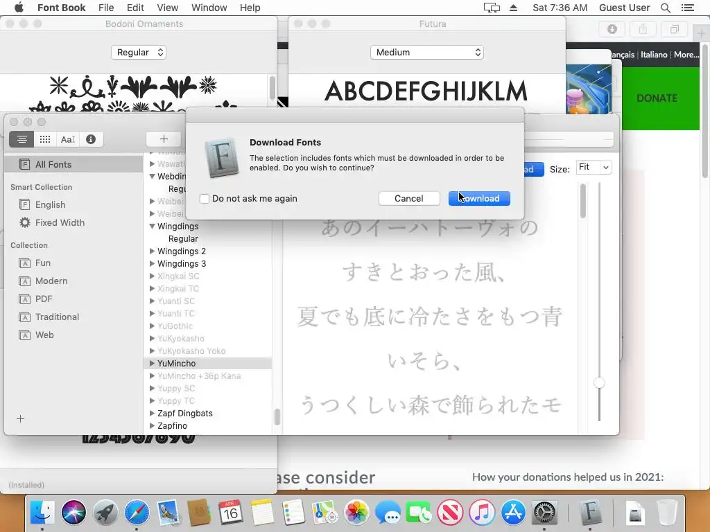The image size is (710, 532).
Task: Open the English smart collection
Action: tap(50, 204)
